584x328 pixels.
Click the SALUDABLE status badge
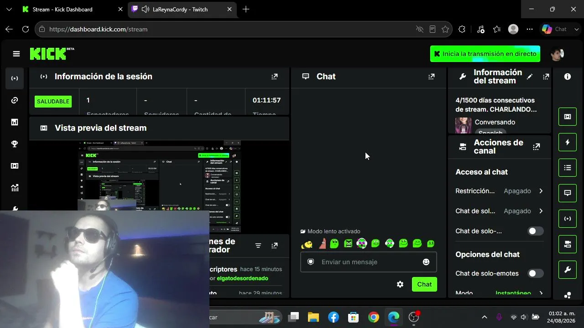(x=53, y=101)
